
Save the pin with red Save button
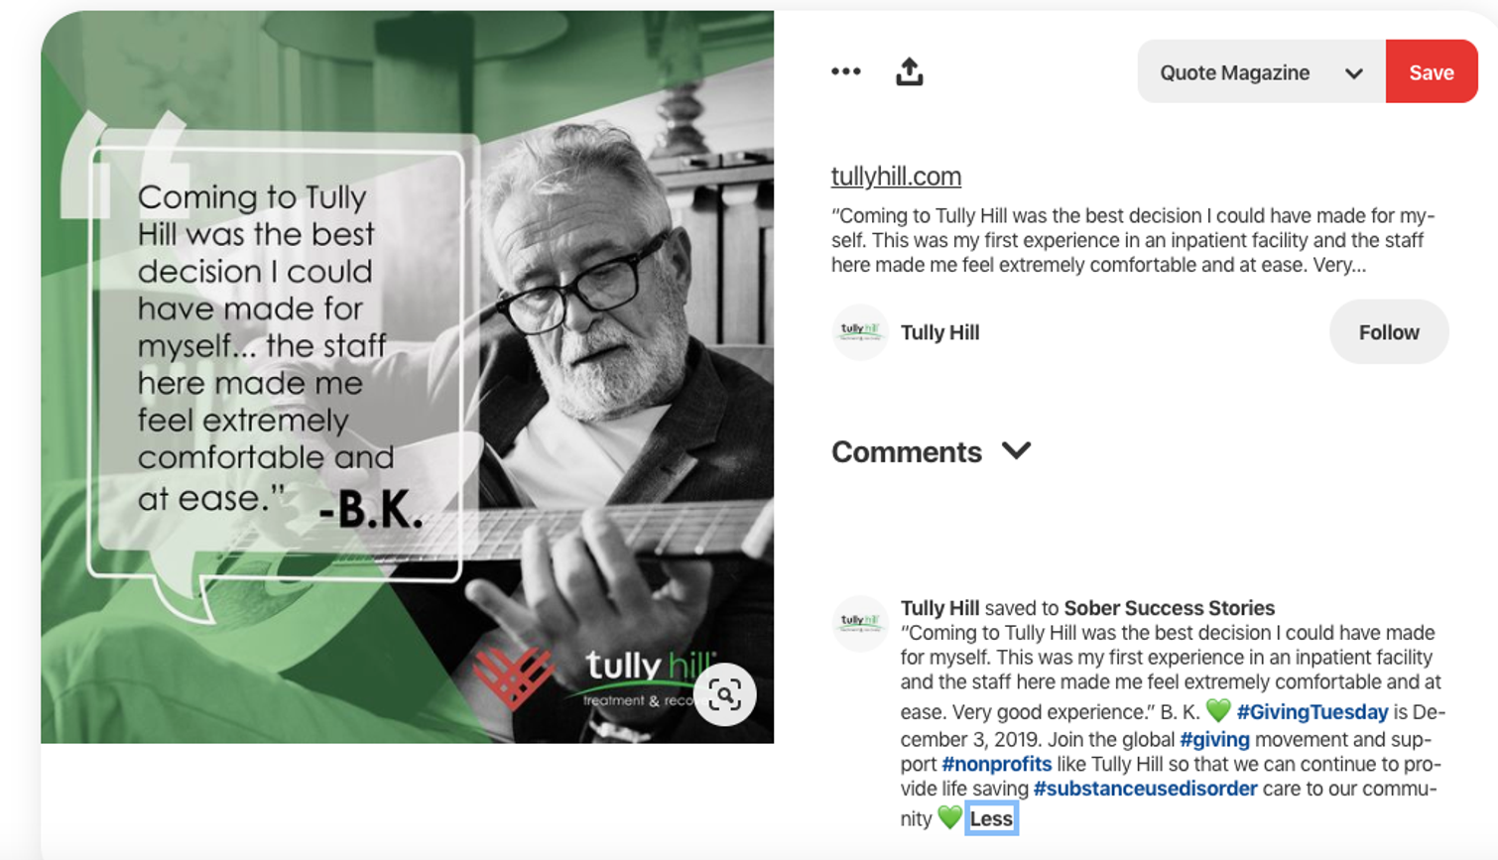1432,71
